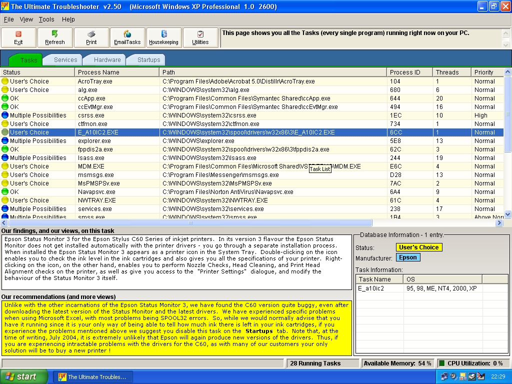Sort the list by Process Name column
Screen dimensions: 512x384
pos(117,72)
